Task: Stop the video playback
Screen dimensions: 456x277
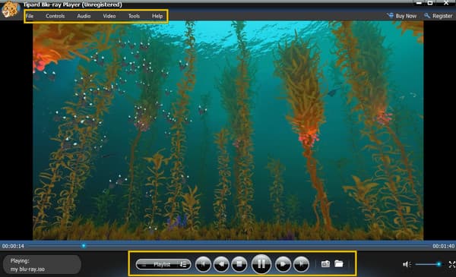Action: point(239,264)
